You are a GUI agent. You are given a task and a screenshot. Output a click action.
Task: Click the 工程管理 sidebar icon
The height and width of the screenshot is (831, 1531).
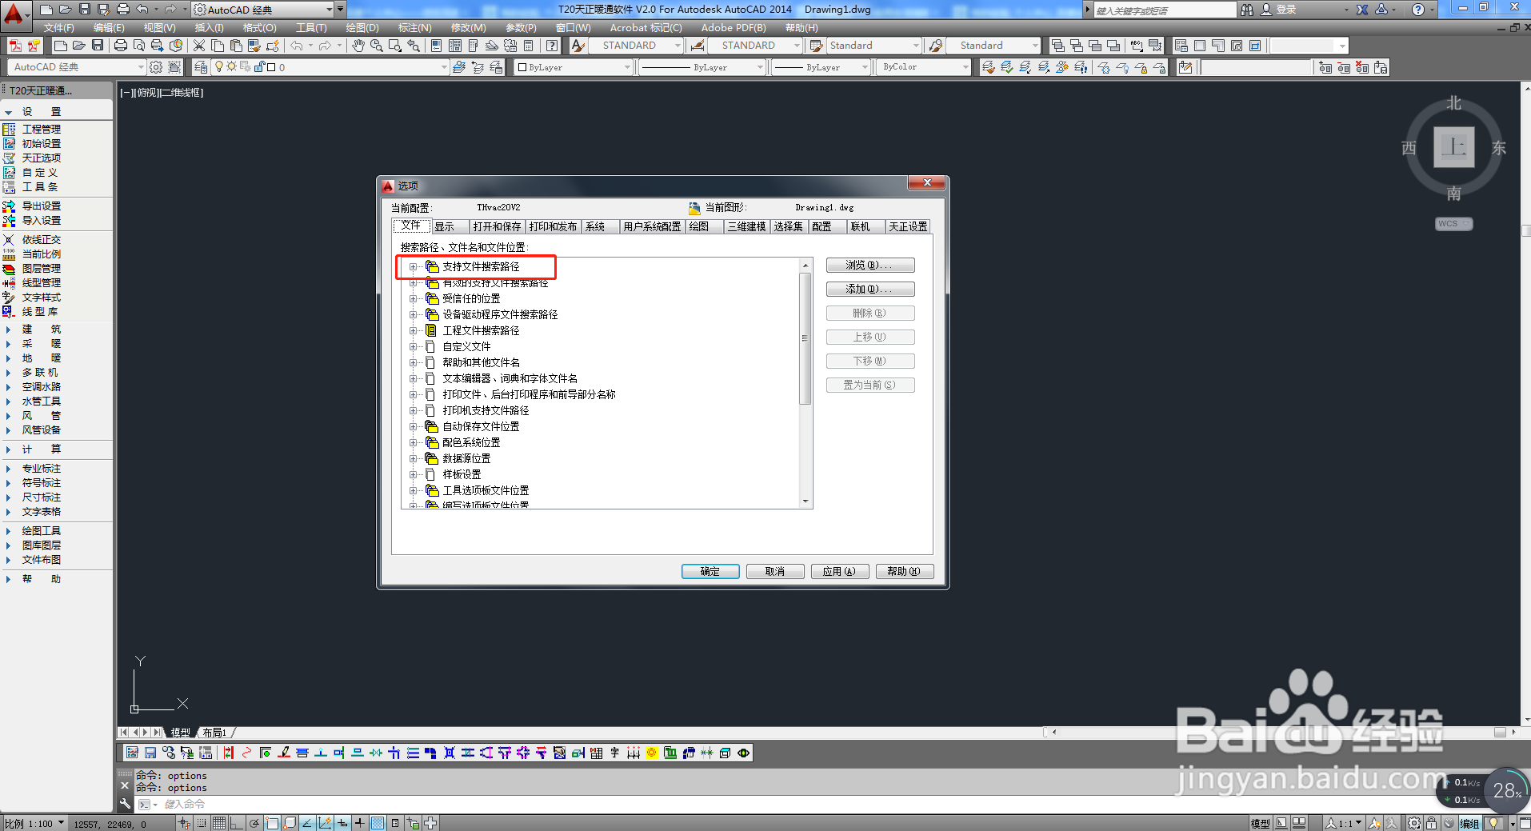(x=10, y=130)
